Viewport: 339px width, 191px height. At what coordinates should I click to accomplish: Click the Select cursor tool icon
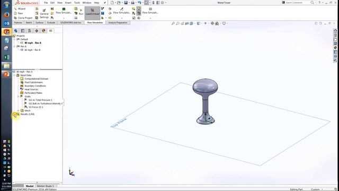[x=146, y=3]
